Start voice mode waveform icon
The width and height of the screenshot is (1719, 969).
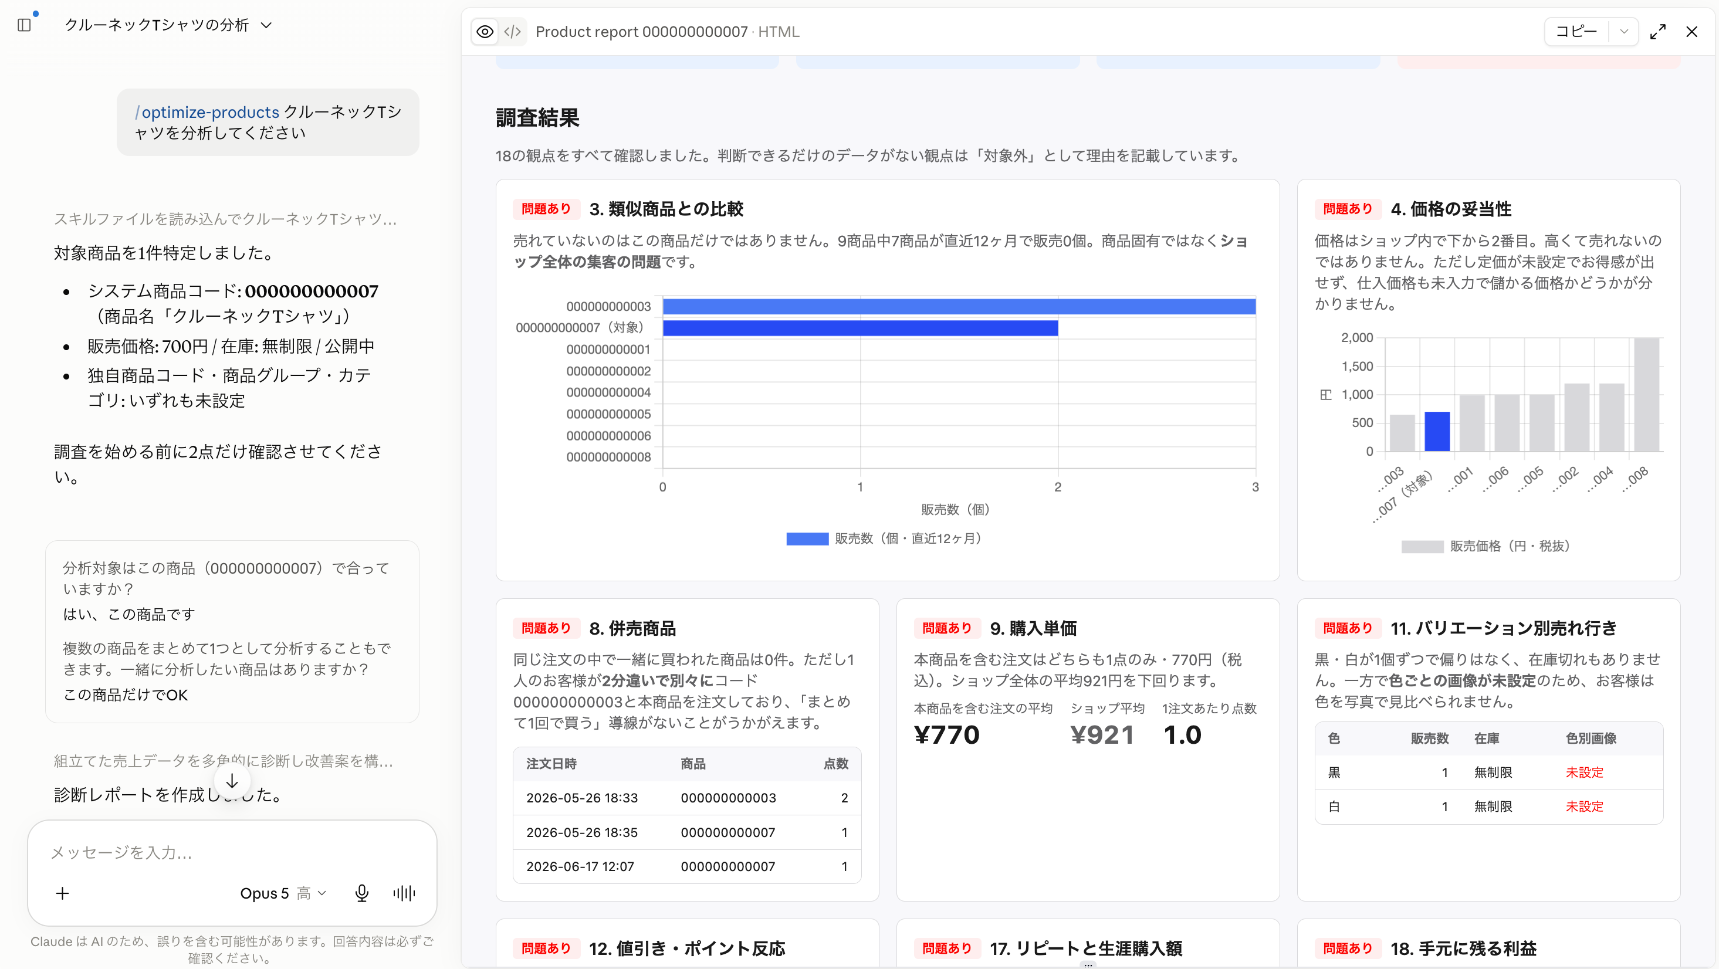click(404, 893)
